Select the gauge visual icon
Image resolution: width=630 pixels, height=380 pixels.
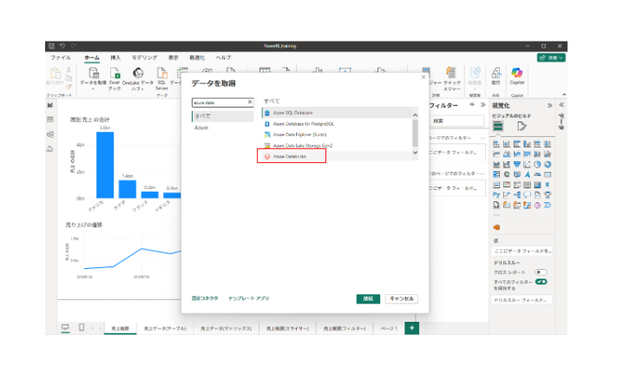[537, 174]
